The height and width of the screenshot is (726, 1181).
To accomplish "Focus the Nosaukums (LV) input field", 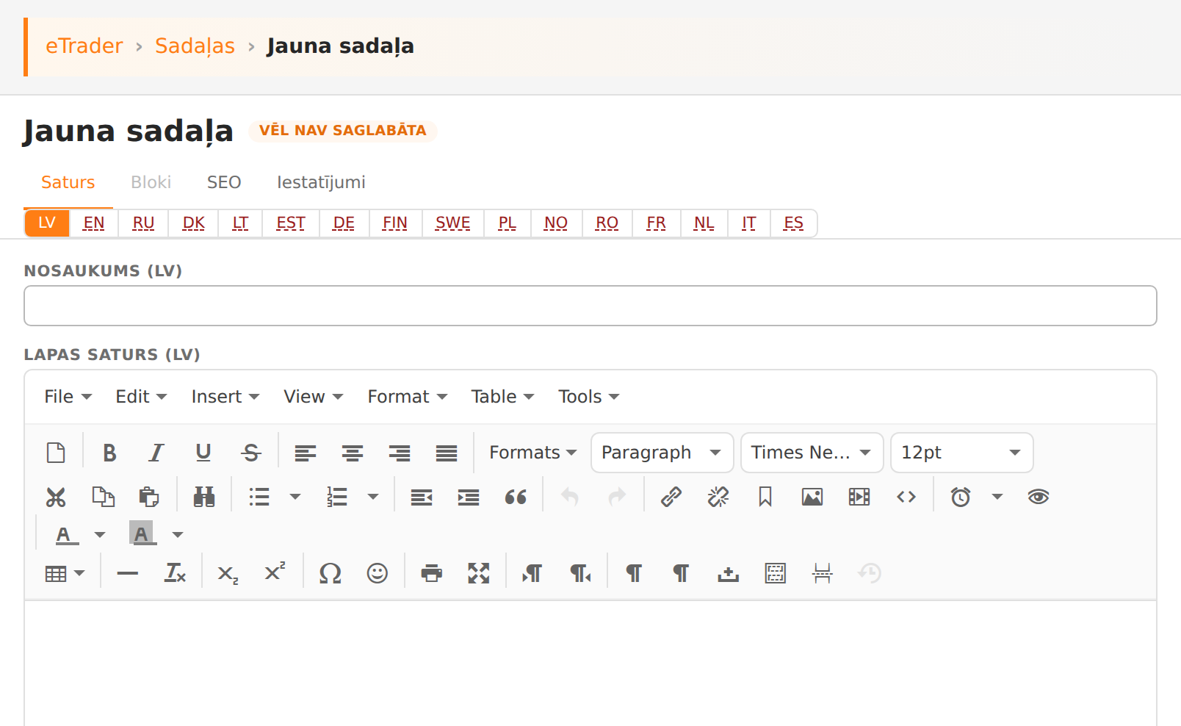I will pyautogui.click(x=590, y=306).
